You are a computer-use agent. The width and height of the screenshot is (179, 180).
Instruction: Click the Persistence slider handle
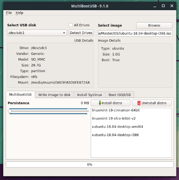pos(10,111)
